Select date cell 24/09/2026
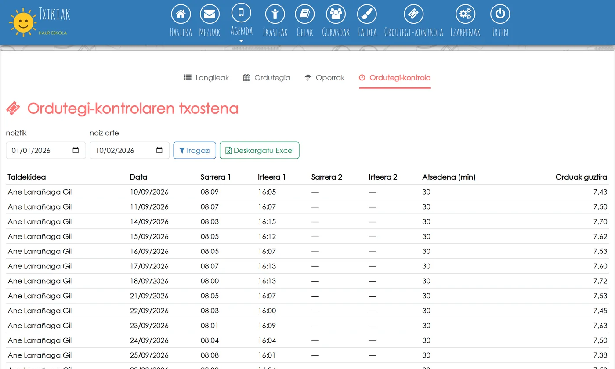Image resolution: width=615 pixels, height=369 pixels. [149, 340]
